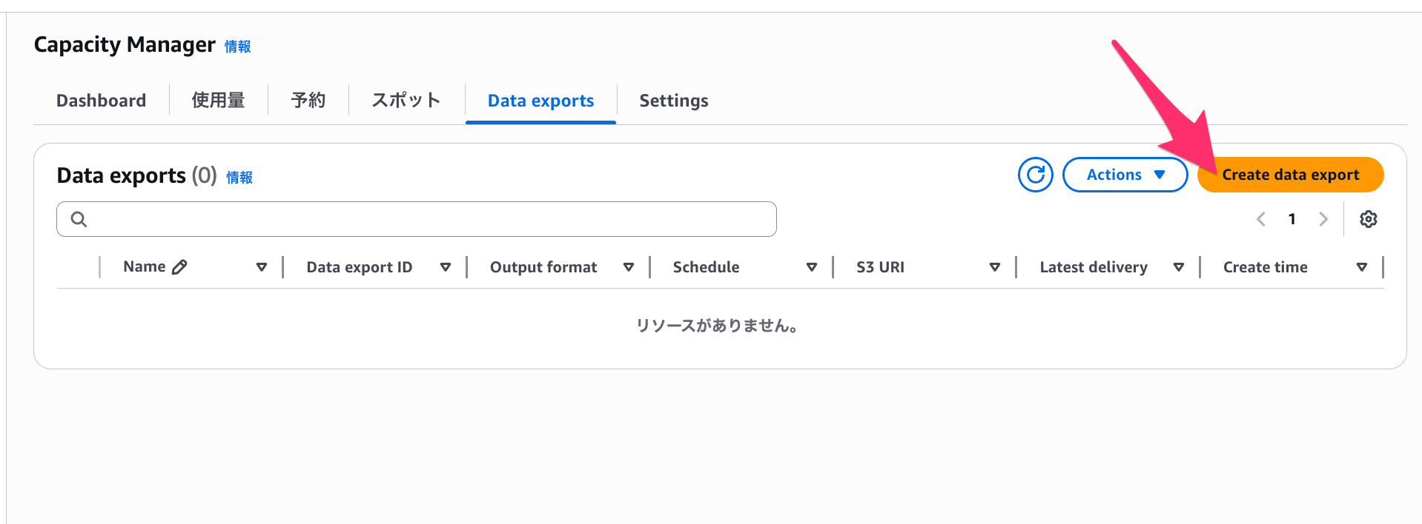Sort by Name column arrow
Viewport: 1422px width, 524px height.
tap(261, 267)
